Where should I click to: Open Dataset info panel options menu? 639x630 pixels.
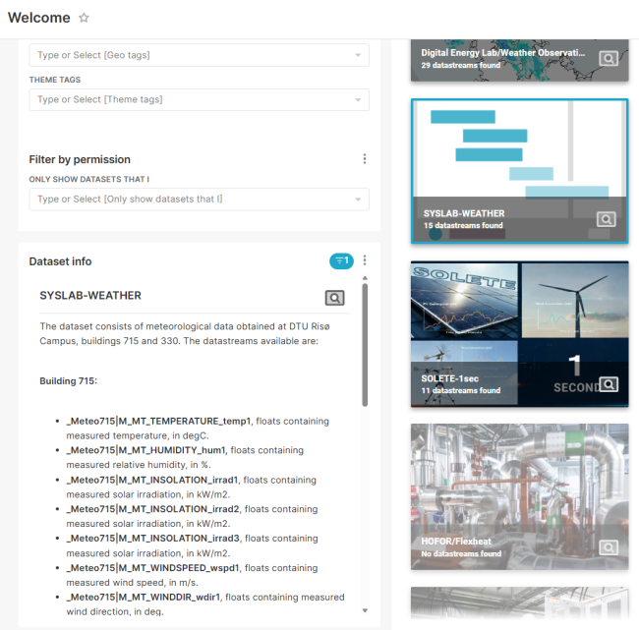click(365, 260)
